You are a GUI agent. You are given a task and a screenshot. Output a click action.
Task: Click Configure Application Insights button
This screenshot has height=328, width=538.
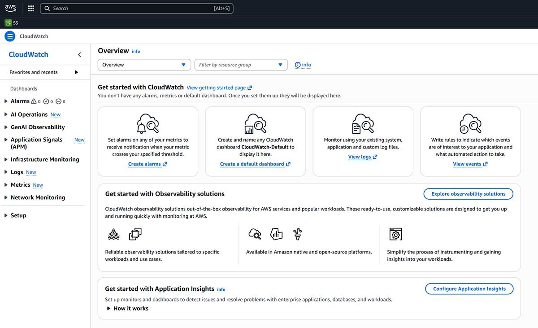(x=469, y=289)
